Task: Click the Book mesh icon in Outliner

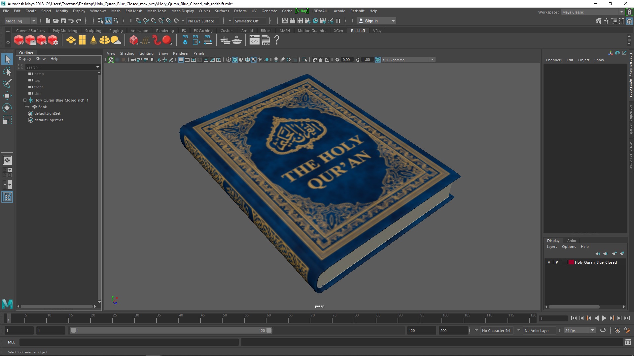Action: click(35, 107)
